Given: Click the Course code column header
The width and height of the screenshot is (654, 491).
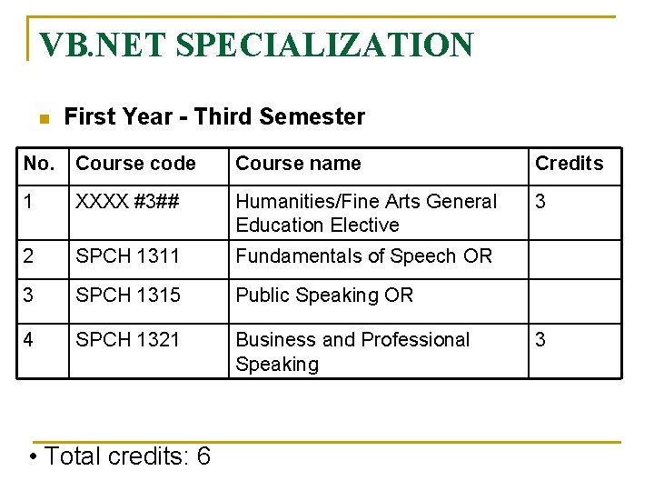Looking at the screenshot, I should [136, 164].
